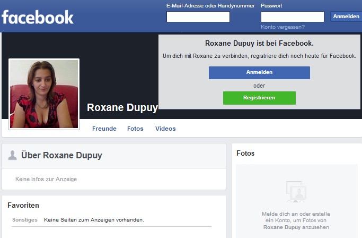The width and height of the screenshot is (362, 238).
Task: Click the Um dich mit Roxane zu verbinden text
Action: click(x=259, y=56)
